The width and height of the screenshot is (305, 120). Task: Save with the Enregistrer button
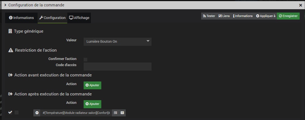pyautogui.click(x=288, y=16)
